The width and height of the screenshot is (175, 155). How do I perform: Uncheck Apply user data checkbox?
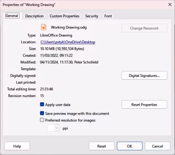[42, 104]
